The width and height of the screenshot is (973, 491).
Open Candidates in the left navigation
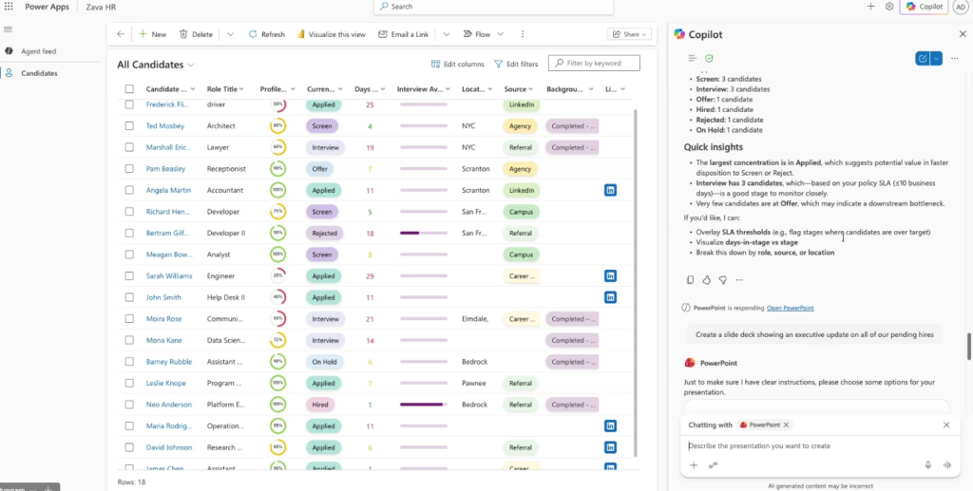tap(39, 73)
